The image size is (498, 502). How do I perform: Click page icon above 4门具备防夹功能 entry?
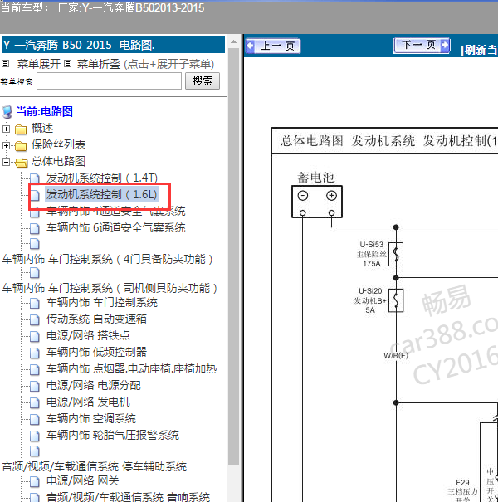point(35,244)
